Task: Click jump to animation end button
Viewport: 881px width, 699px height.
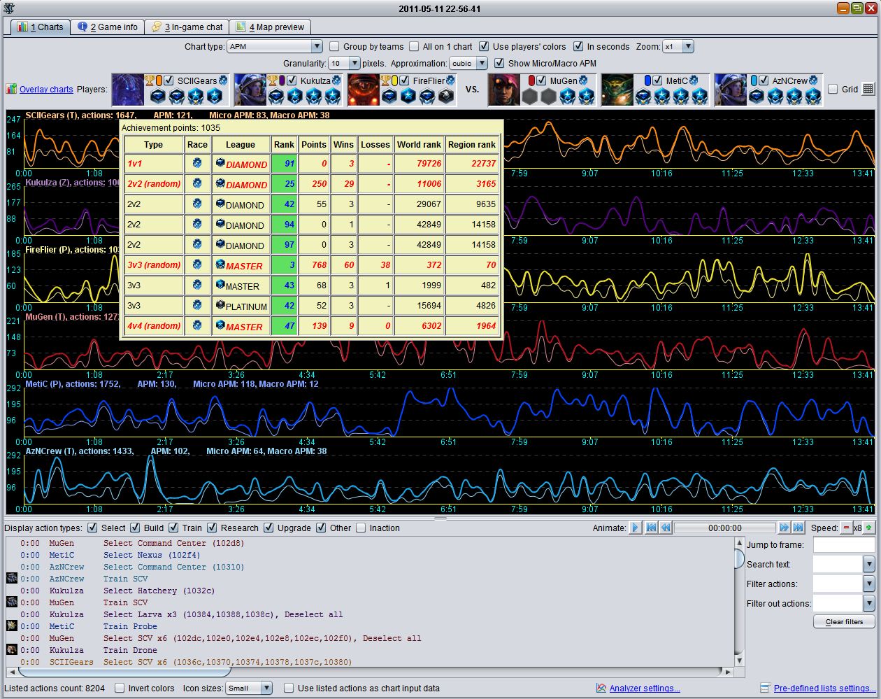Action: tap(798, 528)
